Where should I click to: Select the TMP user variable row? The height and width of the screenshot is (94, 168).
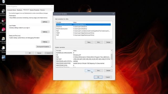click(83, 35)
